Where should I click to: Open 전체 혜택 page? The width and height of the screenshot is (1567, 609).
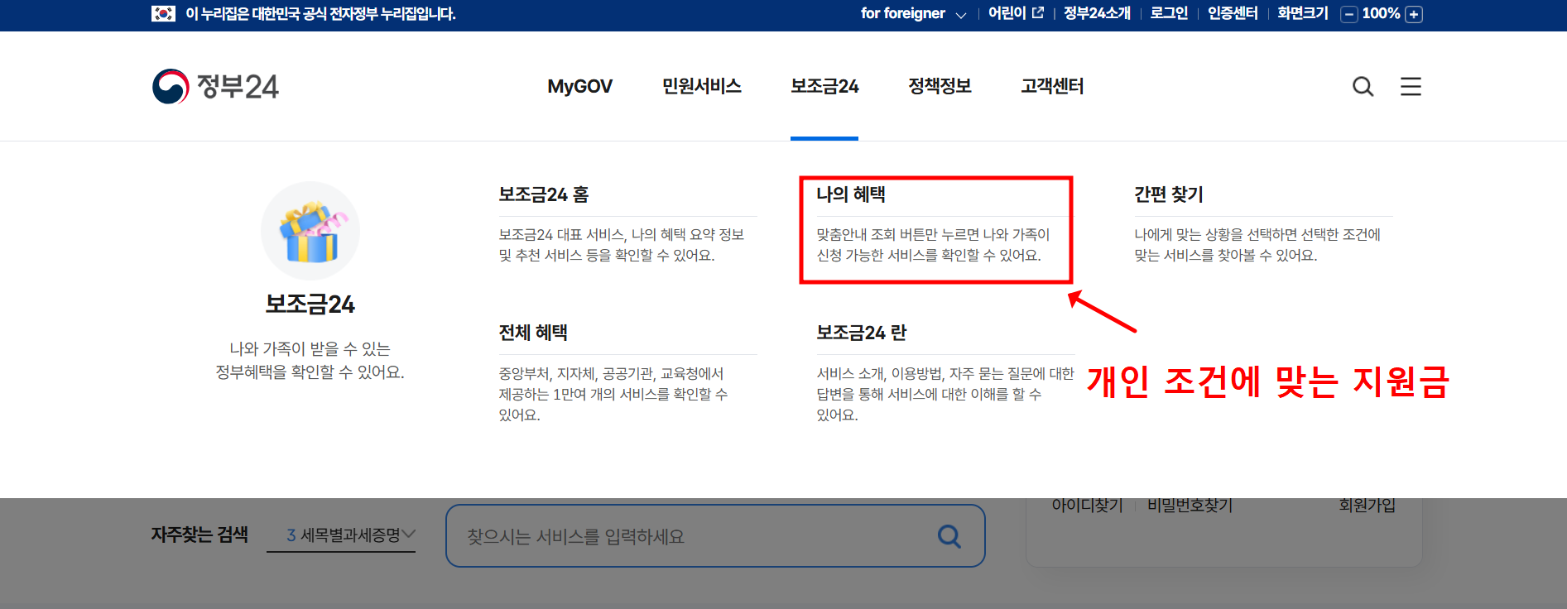click(533, 333)
